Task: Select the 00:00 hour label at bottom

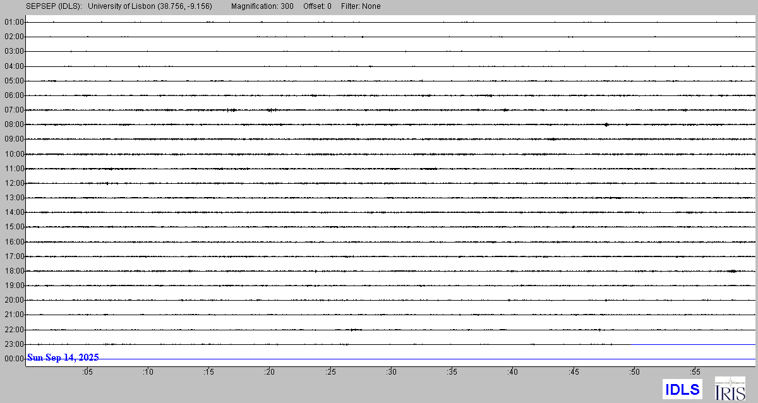Action: (x=14, y=359)
